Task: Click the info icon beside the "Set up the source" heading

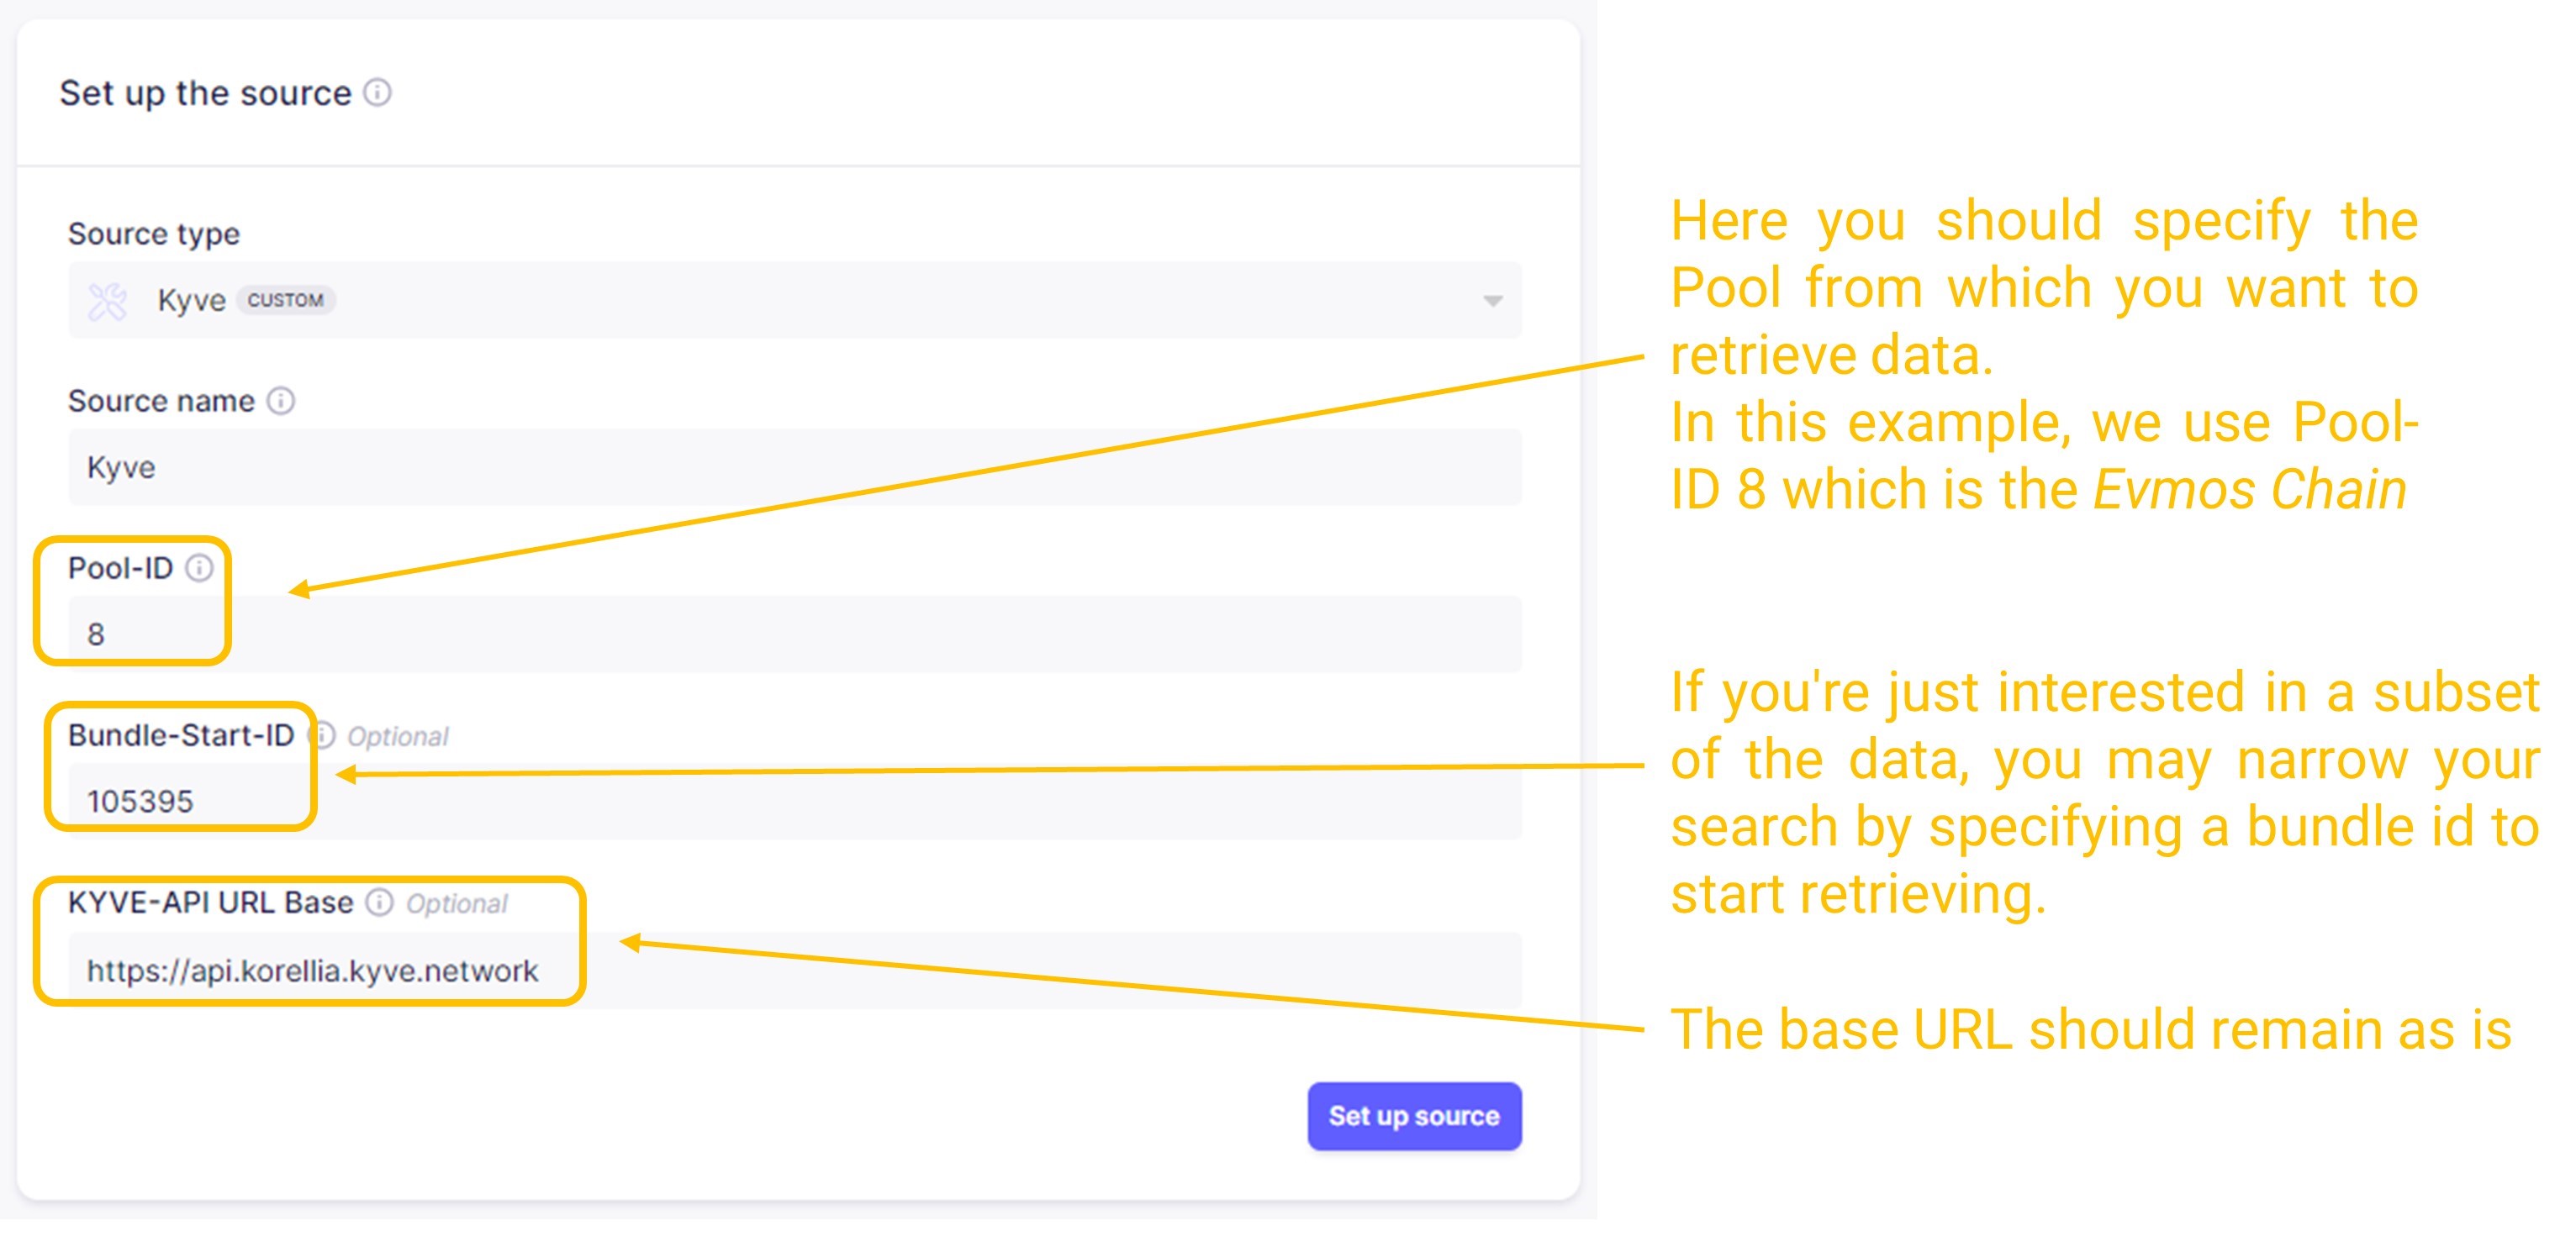Action: pyautogui.click(x=377, y=93)
